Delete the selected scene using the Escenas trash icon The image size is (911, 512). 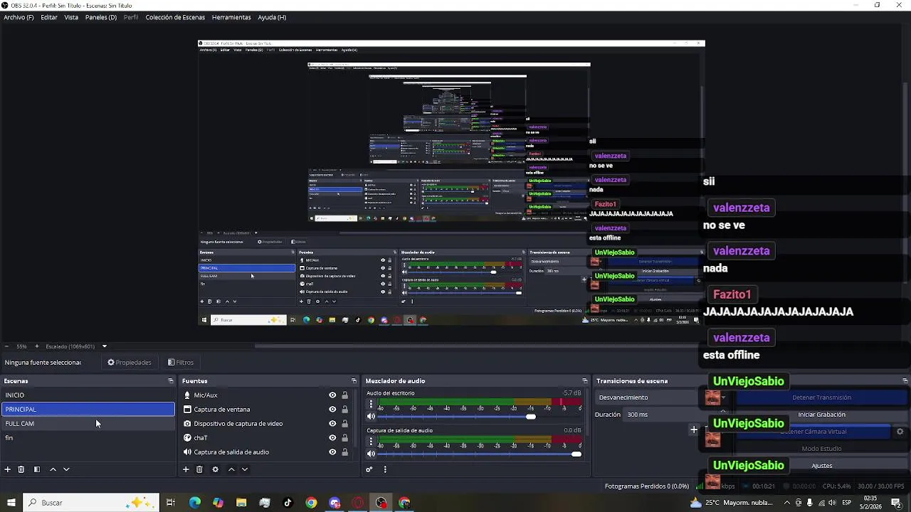tap(21, 469)
